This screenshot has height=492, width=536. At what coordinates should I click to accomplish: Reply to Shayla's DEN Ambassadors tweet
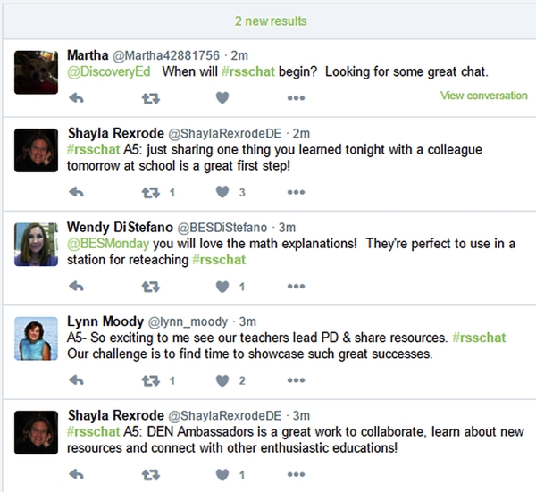(x=76, y=475)
